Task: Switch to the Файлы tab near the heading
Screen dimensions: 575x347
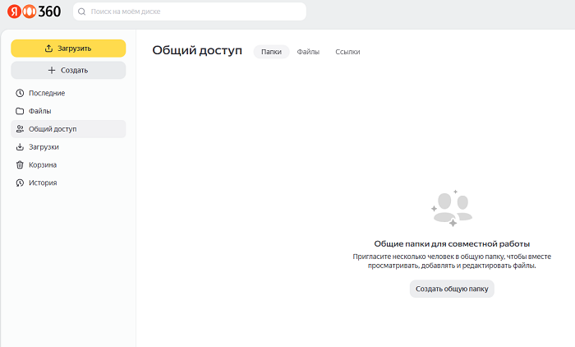Action: pyautogui.click(x=308, y=52)
